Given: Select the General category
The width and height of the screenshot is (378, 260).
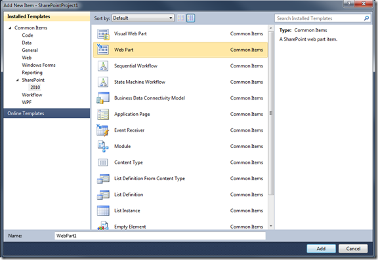Looking at the screenshot, I should (x=30, y=50).
